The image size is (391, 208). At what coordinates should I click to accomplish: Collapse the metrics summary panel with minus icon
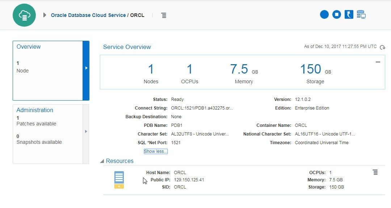tap(378, 62)
